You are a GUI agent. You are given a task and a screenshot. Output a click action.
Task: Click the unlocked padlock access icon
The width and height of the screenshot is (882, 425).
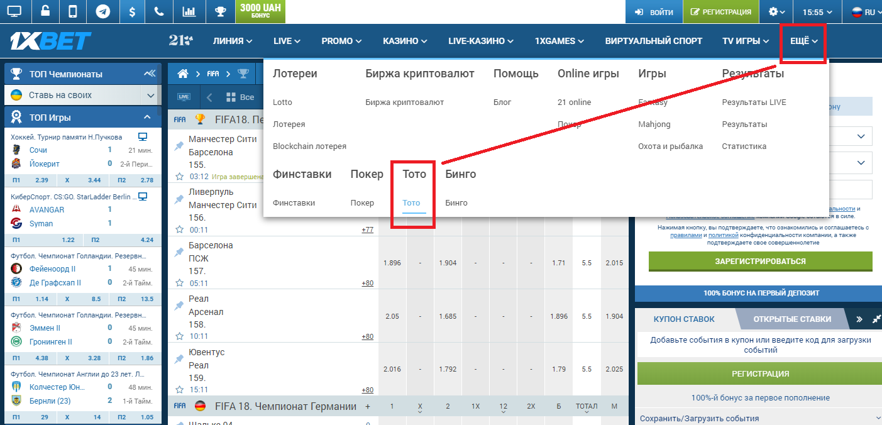(x=45, y=12)
